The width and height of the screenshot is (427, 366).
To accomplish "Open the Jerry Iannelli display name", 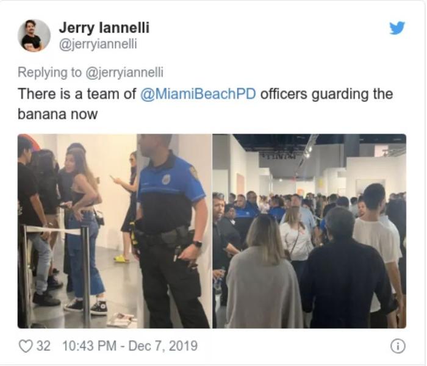I will pyautogui.click(x=104, y=27).
